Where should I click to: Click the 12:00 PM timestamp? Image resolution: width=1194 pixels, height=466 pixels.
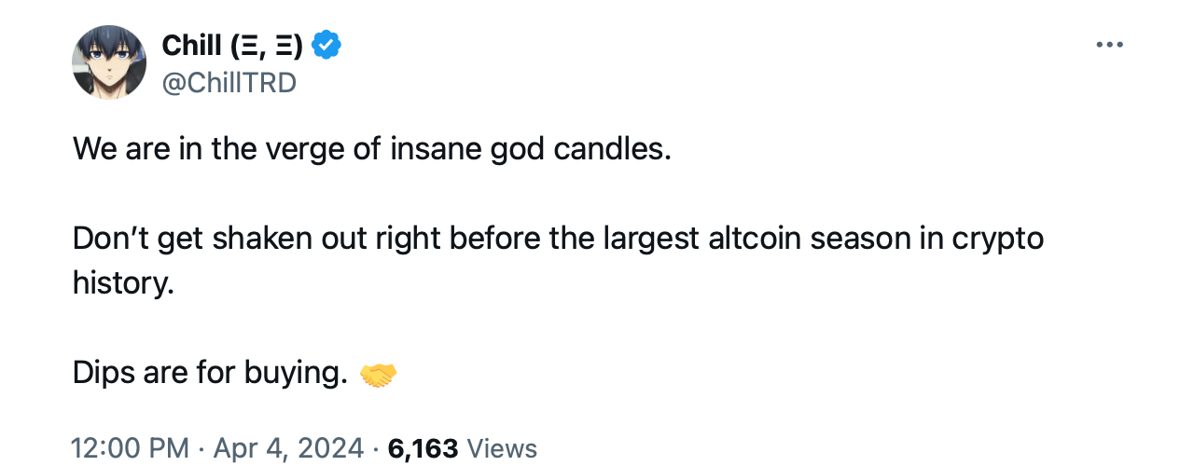[131, 448]
